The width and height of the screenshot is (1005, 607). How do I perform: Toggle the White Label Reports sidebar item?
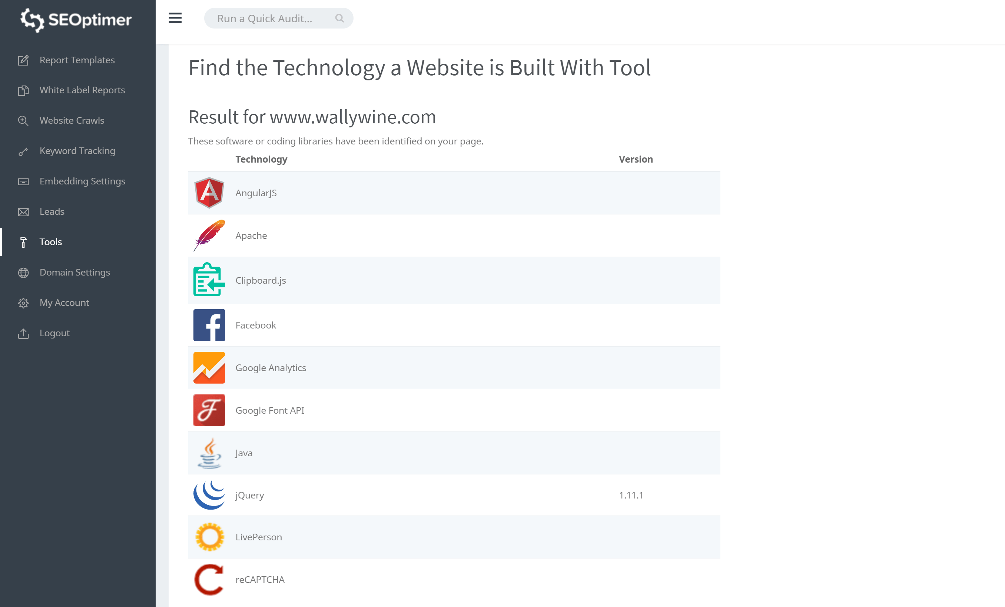[x=83, y=90]
